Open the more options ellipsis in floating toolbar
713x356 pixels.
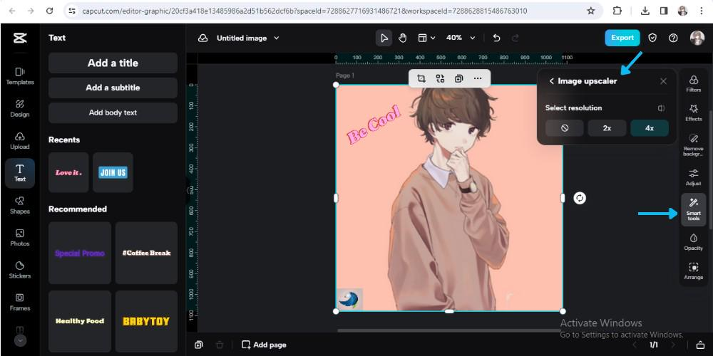click(x=478, y=78)
